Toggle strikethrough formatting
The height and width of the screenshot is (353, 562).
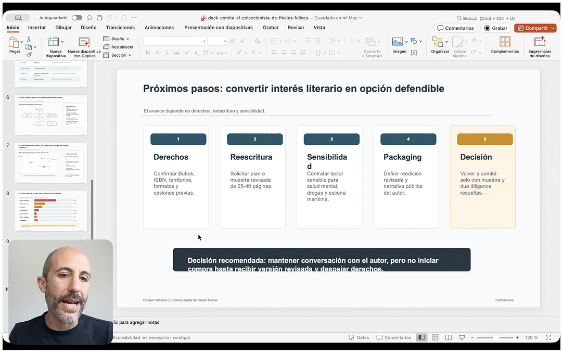(x=177, y=53)
